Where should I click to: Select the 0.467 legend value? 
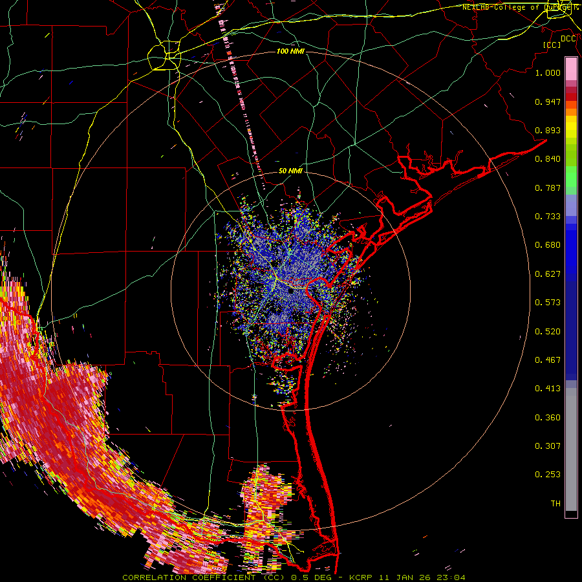coord(548,360)
